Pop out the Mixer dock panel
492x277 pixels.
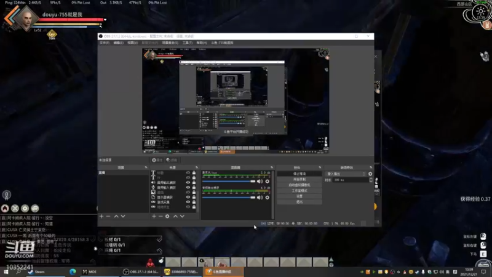coord(272,167)
